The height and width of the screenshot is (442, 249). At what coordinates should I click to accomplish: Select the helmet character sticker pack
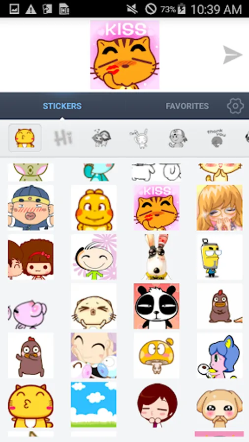[178, 138]
